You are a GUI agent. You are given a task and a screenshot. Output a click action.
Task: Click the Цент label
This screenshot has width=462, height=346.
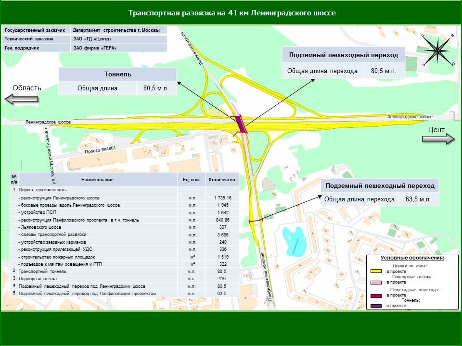436,129
